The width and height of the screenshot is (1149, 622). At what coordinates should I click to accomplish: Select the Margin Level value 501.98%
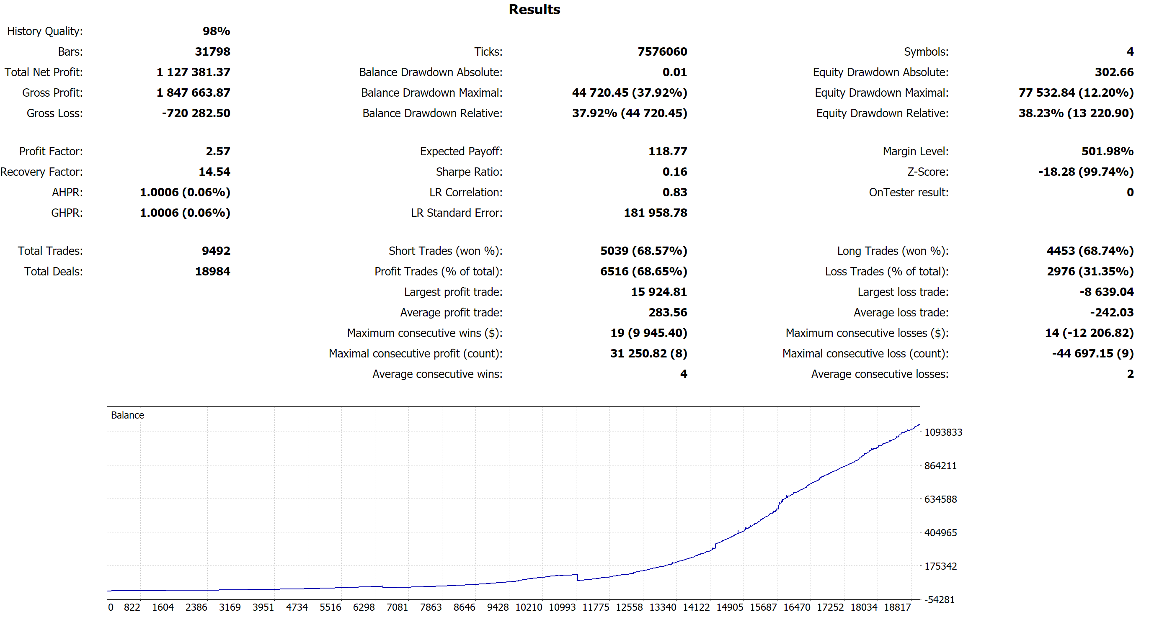1107,152
